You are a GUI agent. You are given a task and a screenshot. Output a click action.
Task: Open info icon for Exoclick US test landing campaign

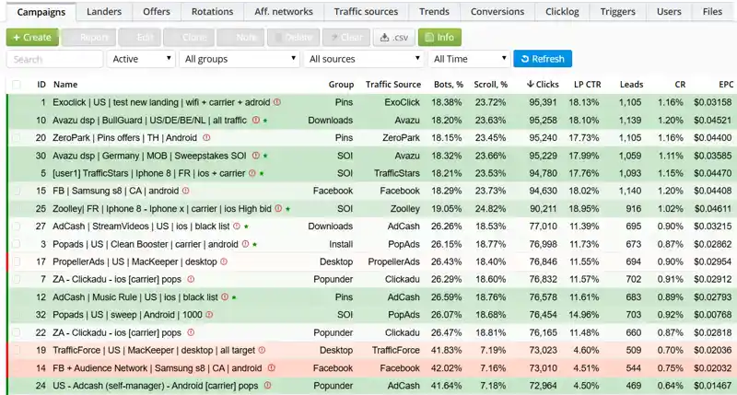(277, 102)
